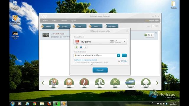The image size is (189, 106).
Task: Open the Ayuda menu
Action: pos(74,21)
